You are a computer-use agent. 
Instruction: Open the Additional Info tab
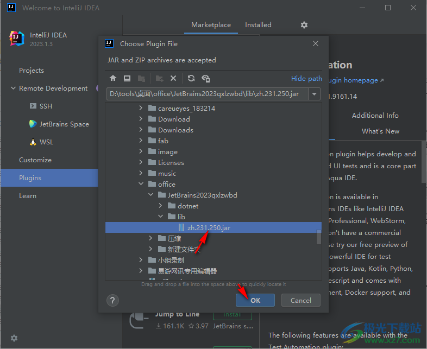(375, 115)
